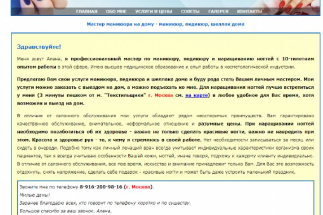323x215 pixels.
Task: Go to the ОБО МНЕ page
Action: coord(116,12)
